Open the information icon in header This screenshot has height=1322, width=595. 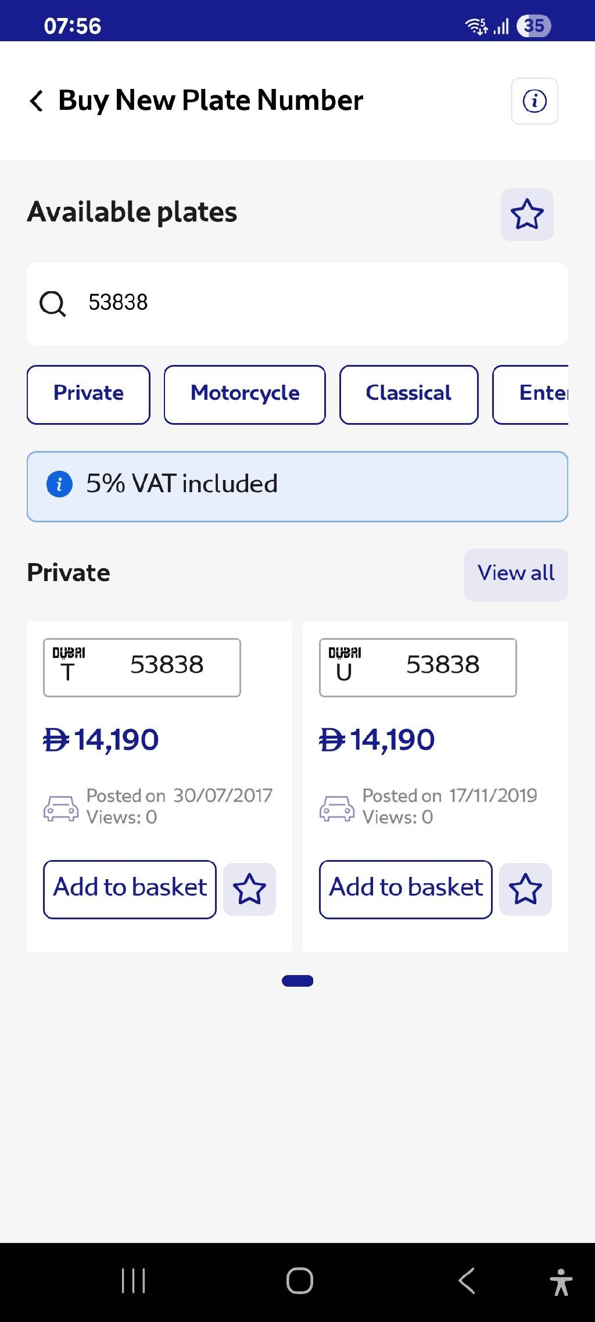(534, 101)
